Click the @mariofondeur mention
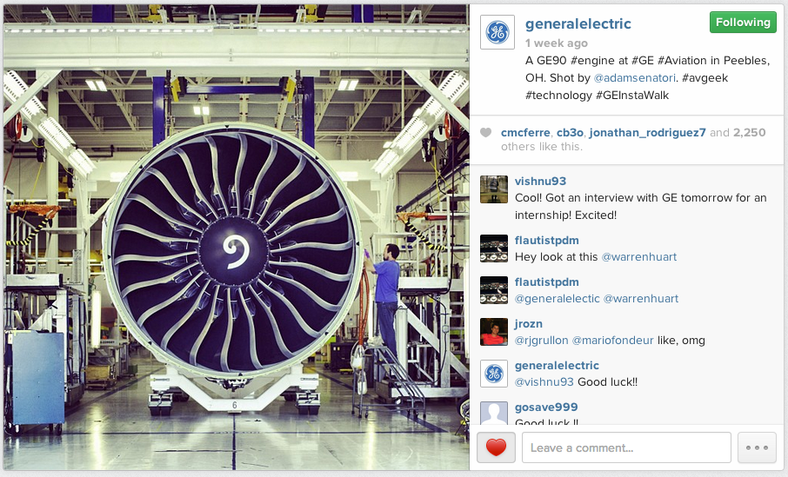 [x=612, y=341]
